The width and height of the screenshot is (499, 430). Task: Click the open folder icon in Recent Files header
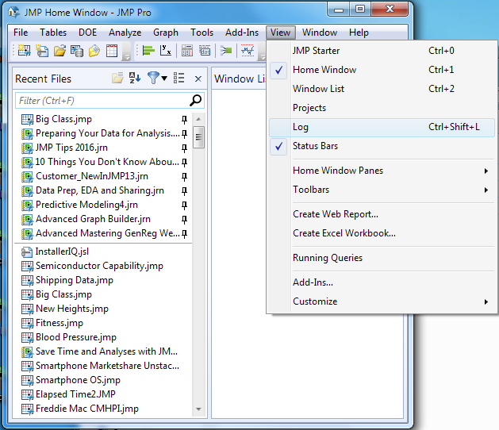point(117,78)
